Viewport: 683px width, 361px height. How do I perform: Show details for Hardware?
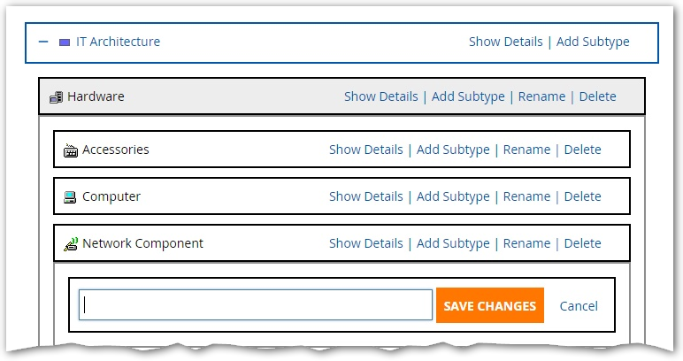click(380, 96)
